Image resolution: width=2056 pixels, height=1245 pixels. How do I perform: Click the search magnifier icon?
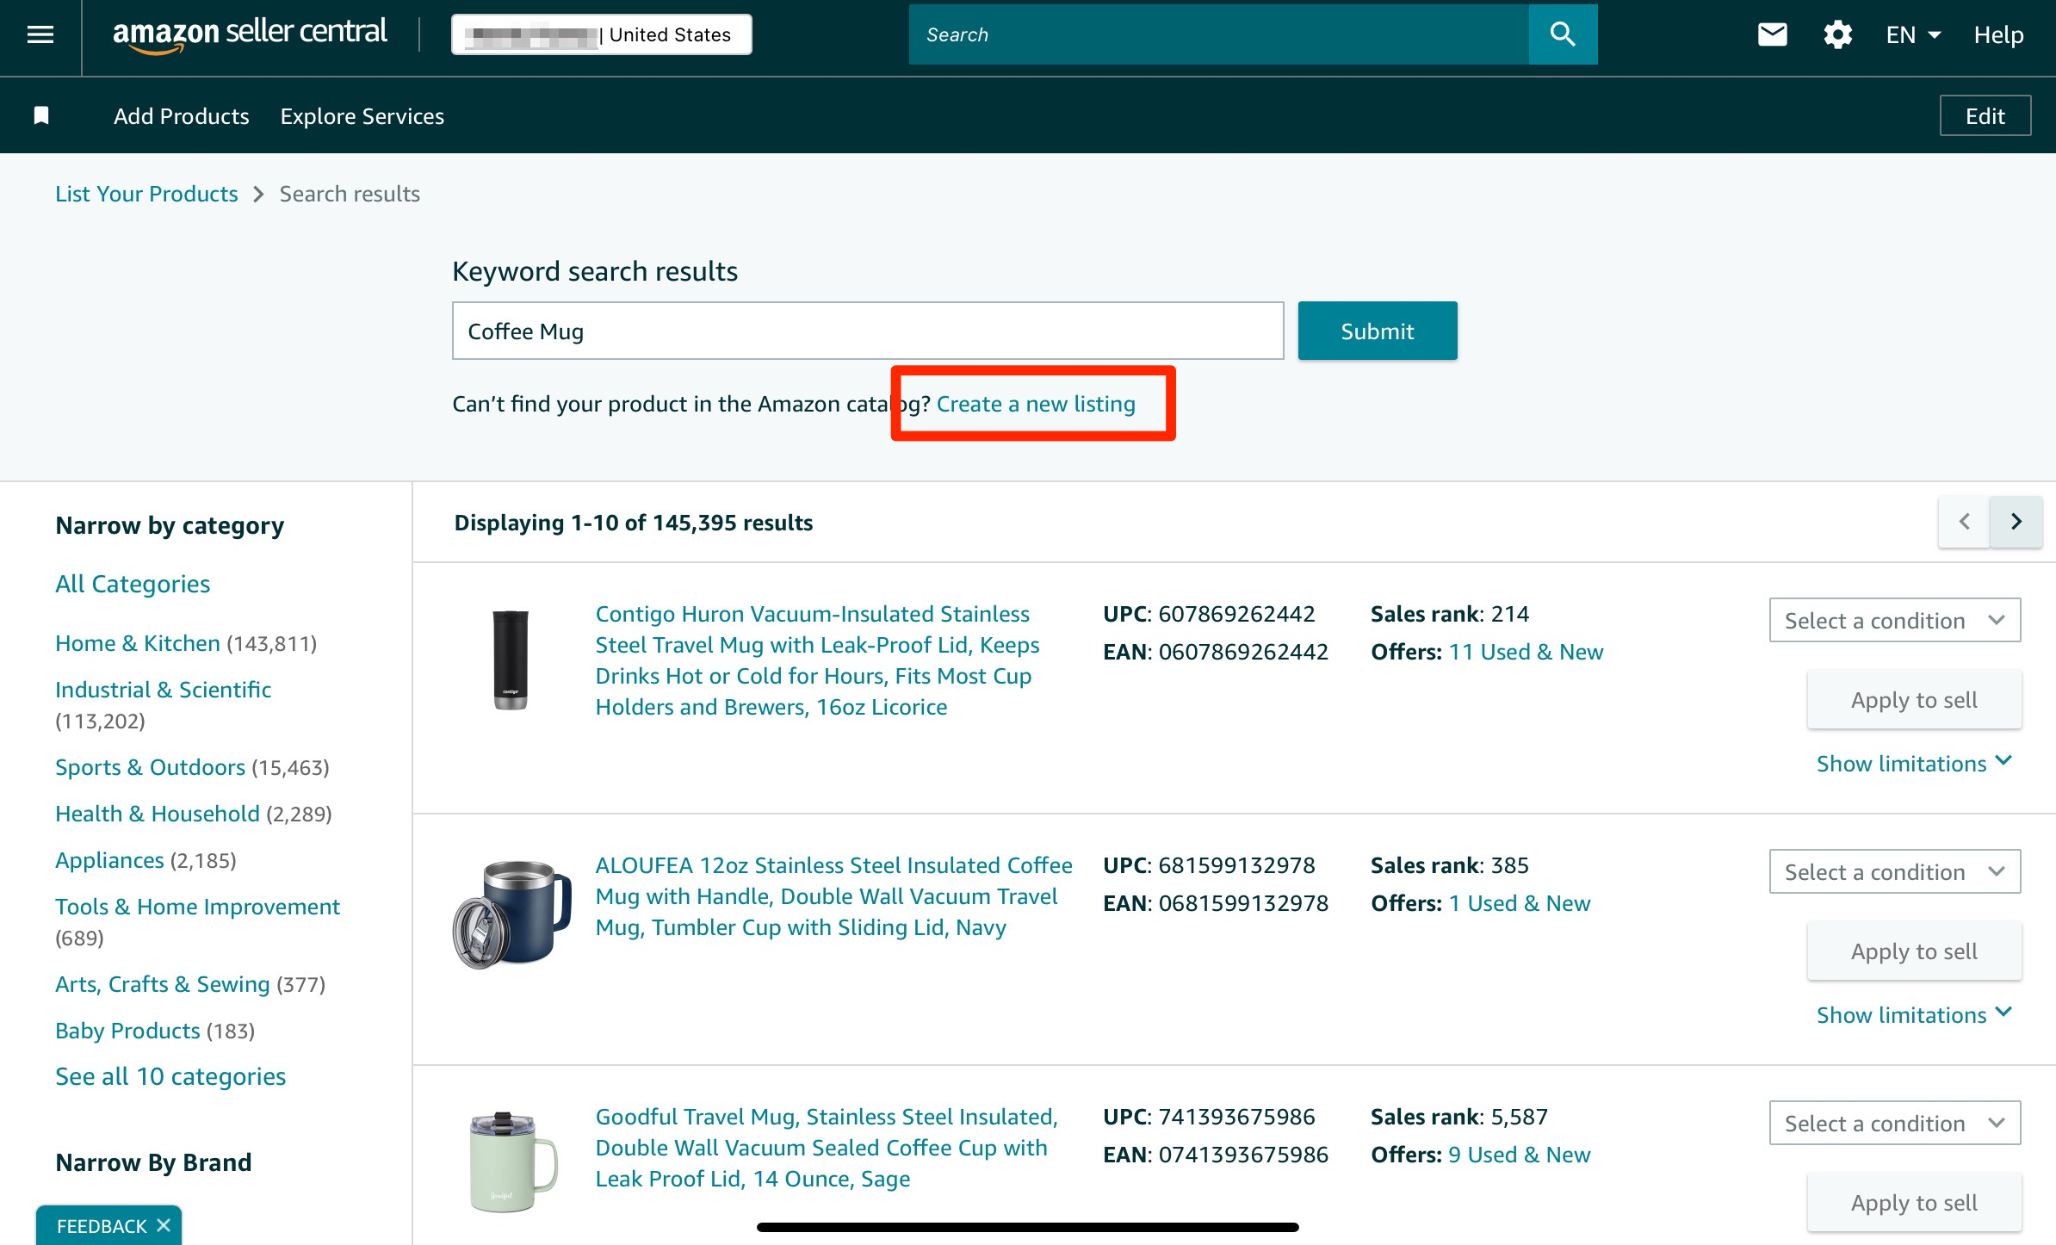coord(1562,34)
